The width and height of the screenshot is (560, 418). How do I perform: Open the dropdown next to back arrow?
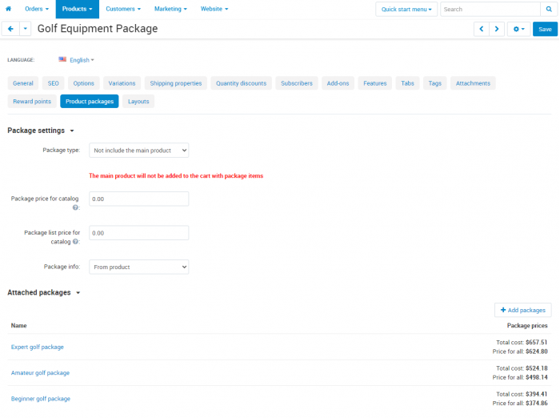(x=26, y=29)
